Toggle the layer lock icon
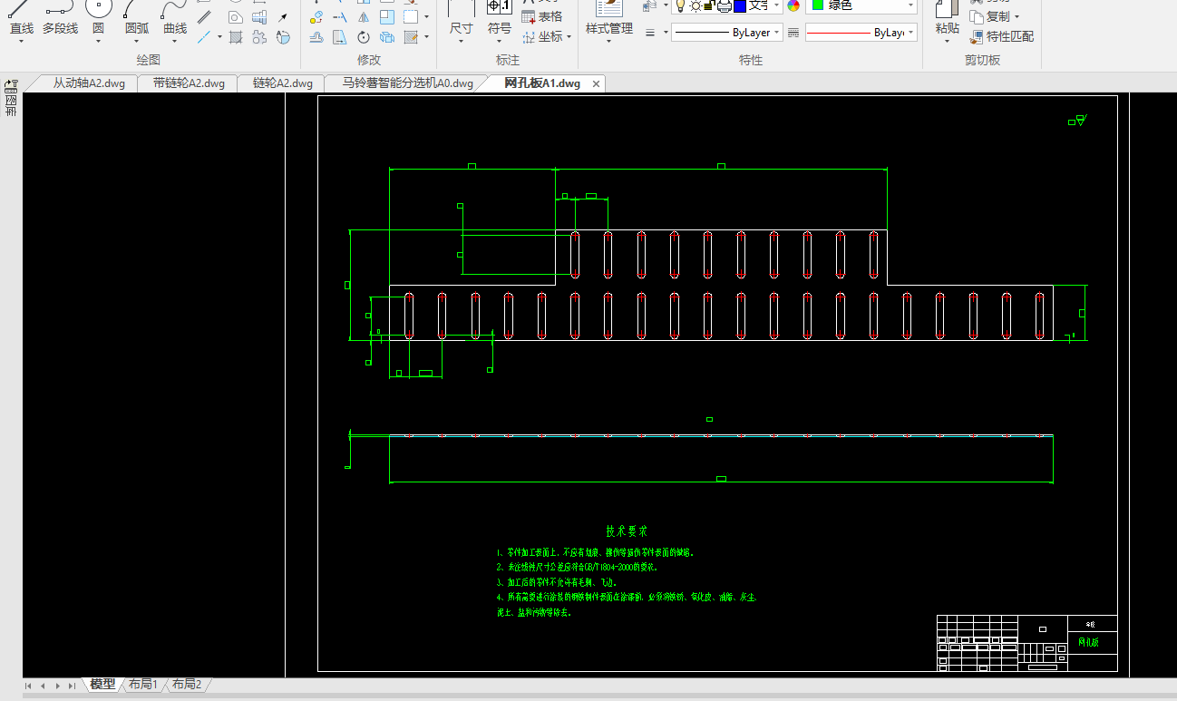 click(710, 5)
